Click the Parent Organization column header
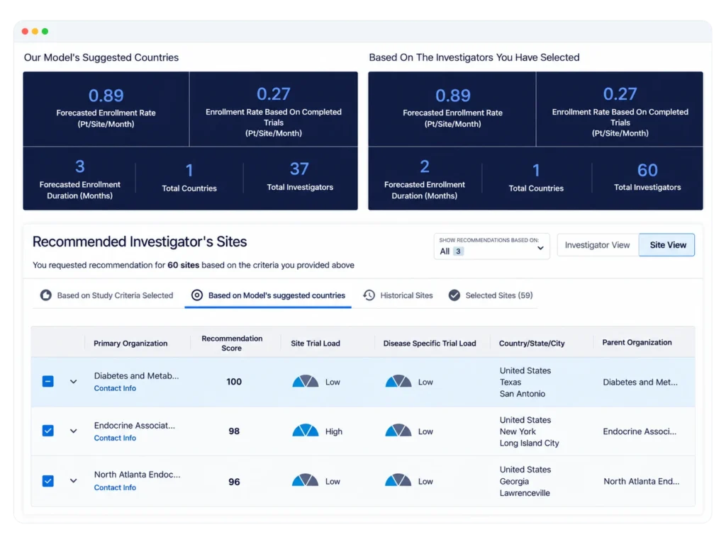Image resolution: width=726 pixels, height=544 pixels. [637, 342]
